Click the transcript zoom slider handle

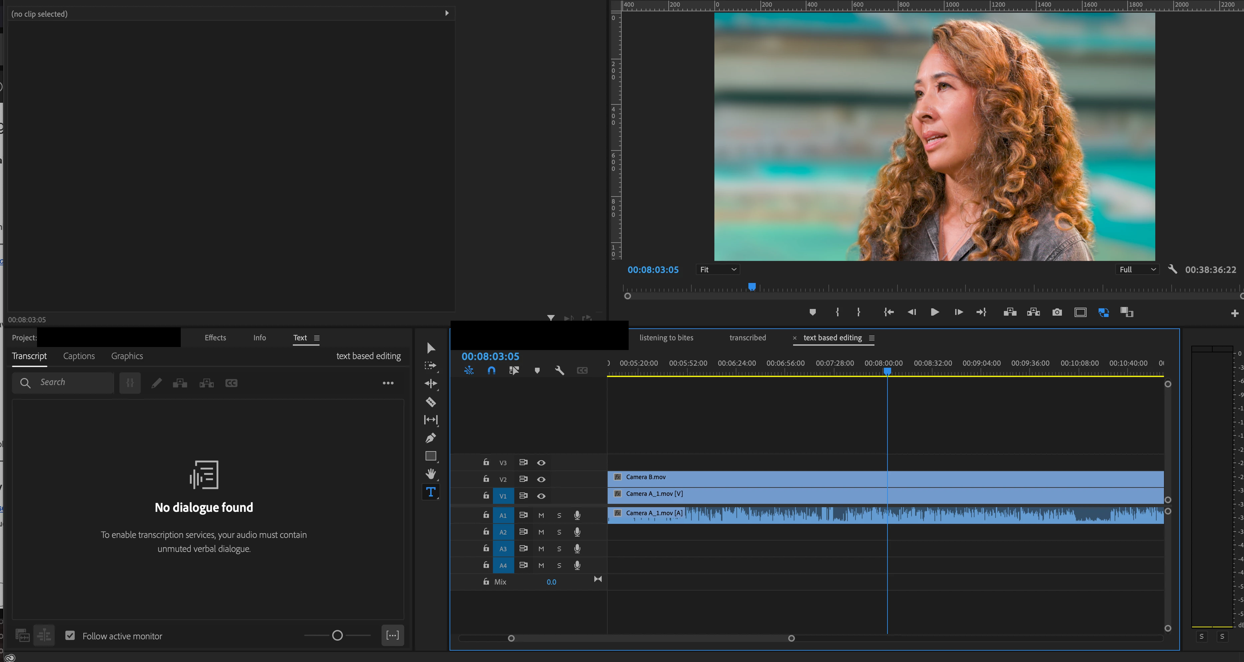(x=338, y=635)
